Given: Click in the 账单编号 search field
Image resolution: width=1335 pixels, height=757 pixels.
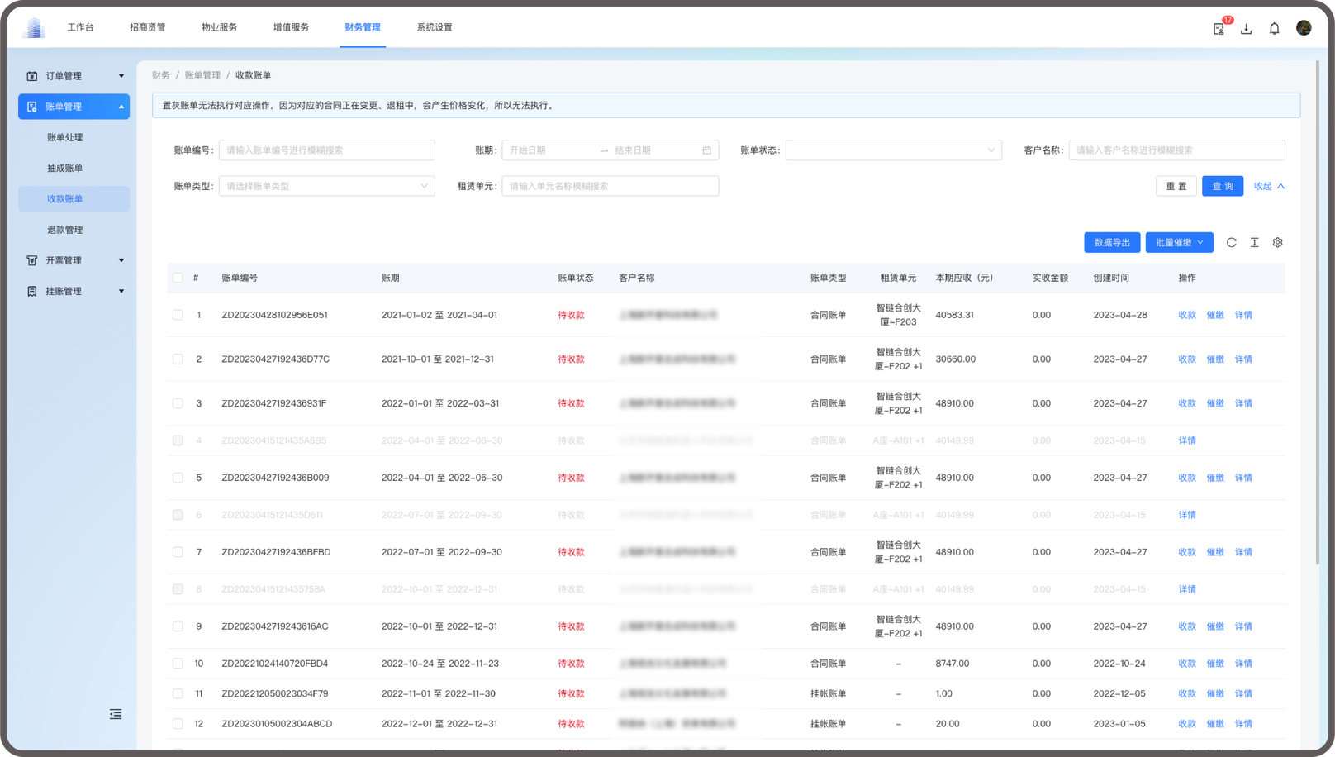Looking at the screenshot, I should pyautogui.click(x=326, y=150).
